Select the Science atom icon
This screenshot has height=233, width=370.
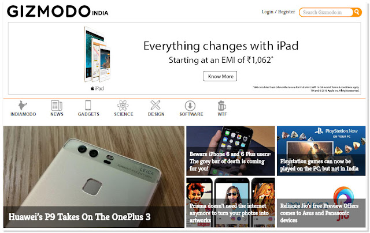(123, 105)
